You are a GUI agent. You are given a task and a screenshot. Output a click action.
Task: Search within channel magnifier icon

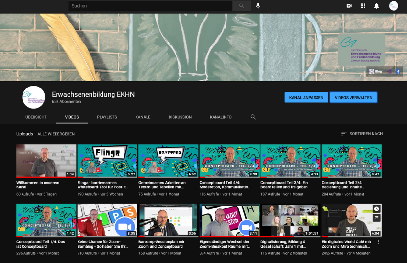coord(253,117)
